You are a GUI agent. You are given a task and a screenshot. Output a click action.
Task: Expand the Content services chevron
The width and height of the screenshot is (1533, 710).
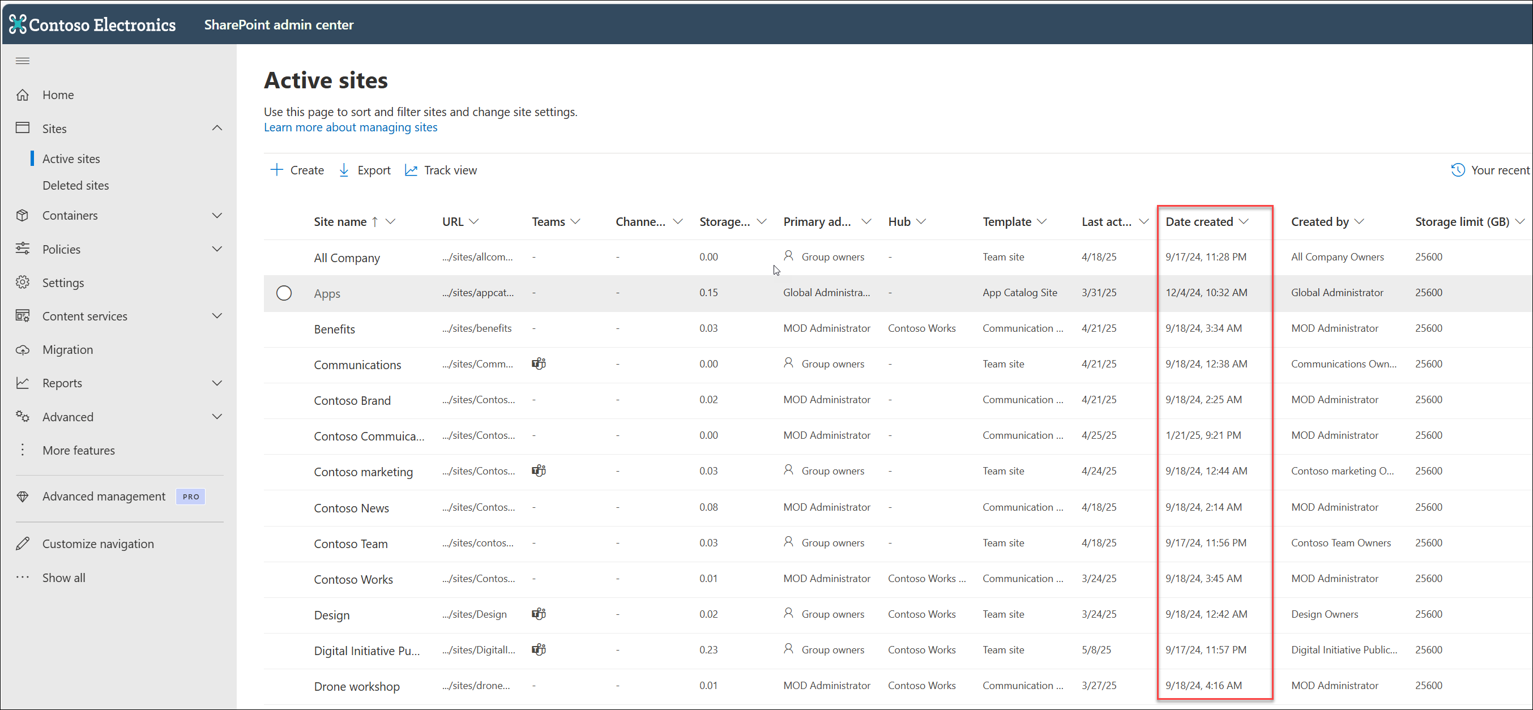tap(217, 316)
